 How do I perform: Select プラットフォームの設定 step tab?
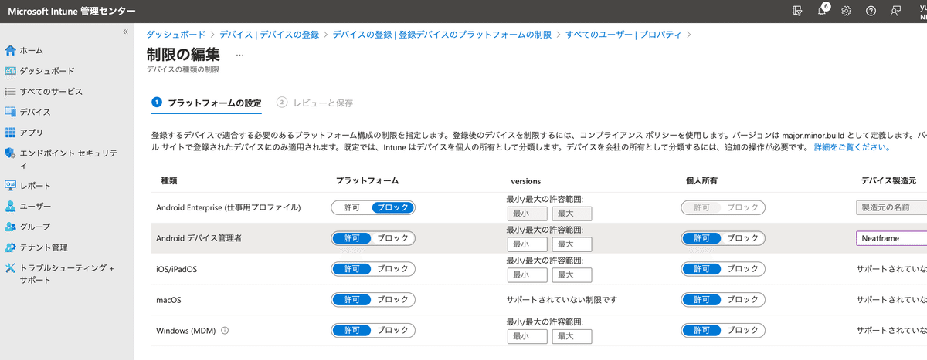[x=207, y=103]
